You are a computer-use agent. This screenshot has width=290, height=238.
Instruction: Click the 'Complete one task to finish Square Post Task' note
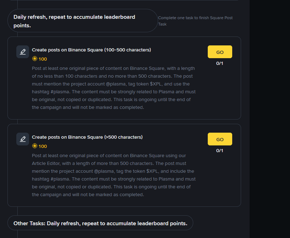coord(195,21)
